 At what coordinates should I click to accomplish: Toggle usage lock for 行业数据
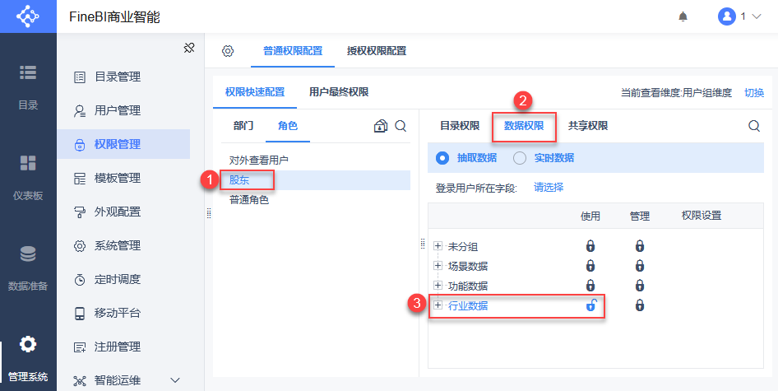(x=590, y=306)
